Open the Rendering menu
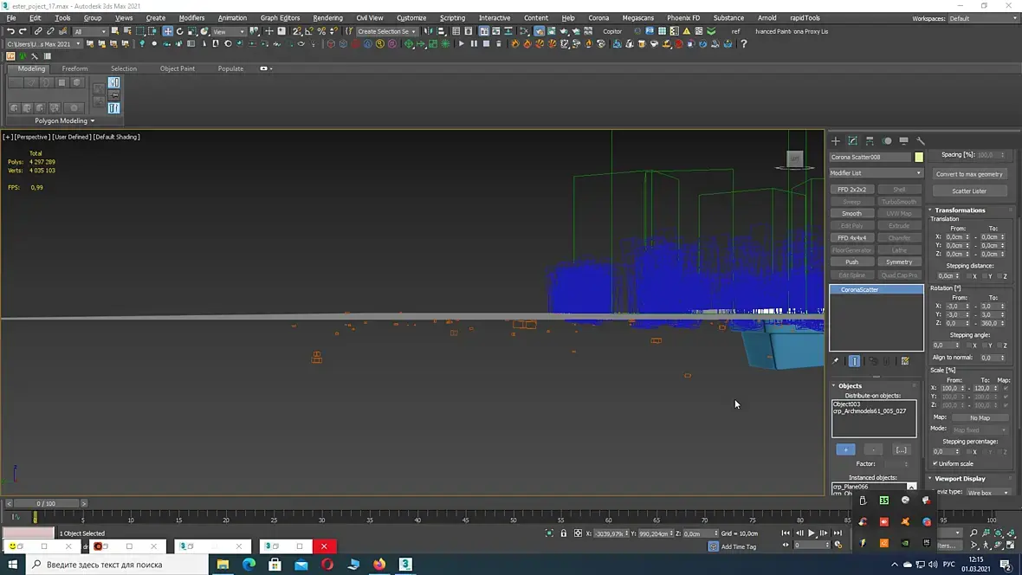 pos(327,17)
